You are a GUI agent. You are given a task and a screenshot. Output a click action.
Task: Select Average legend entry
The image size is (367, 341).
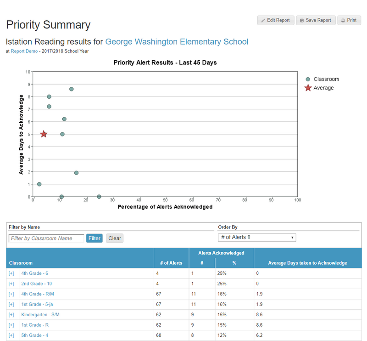(319, 88)
